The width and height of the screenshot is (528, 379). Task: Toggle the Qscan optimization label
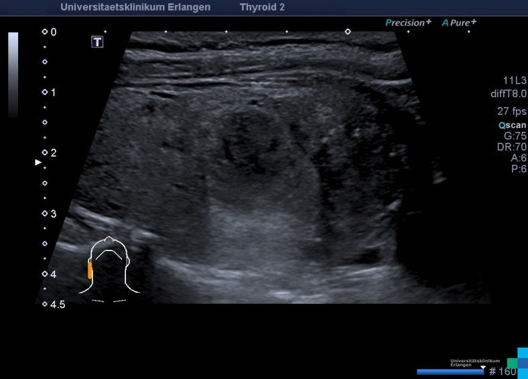(x=512, y=125)
